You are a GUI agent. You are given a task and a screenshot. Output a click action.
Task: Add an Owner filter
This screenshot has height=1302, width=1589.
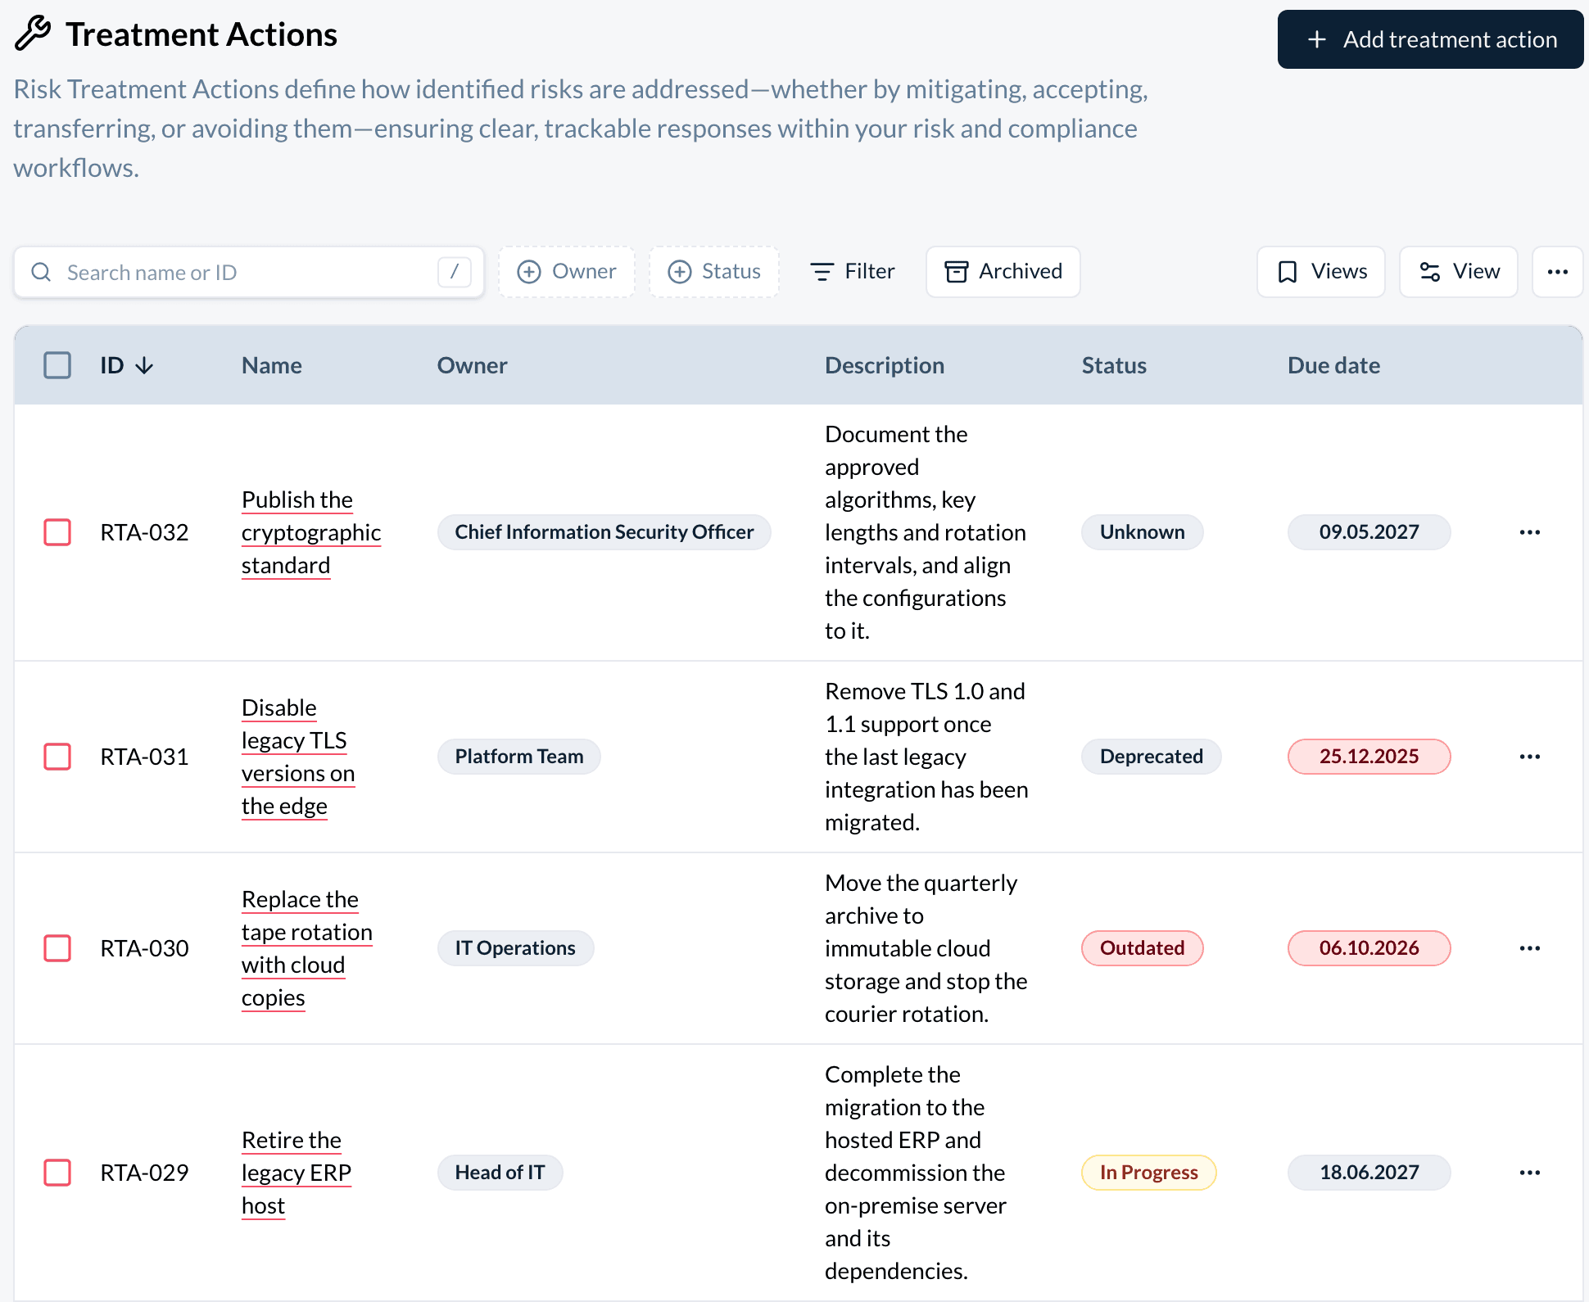point(567,272)
